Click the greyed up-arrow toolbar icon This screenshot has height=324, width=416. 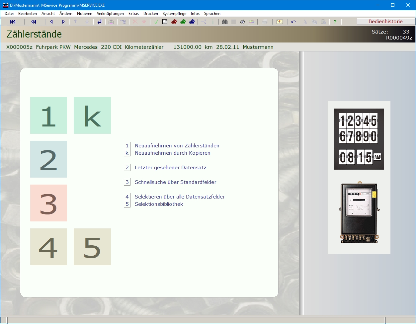[75, 22]
